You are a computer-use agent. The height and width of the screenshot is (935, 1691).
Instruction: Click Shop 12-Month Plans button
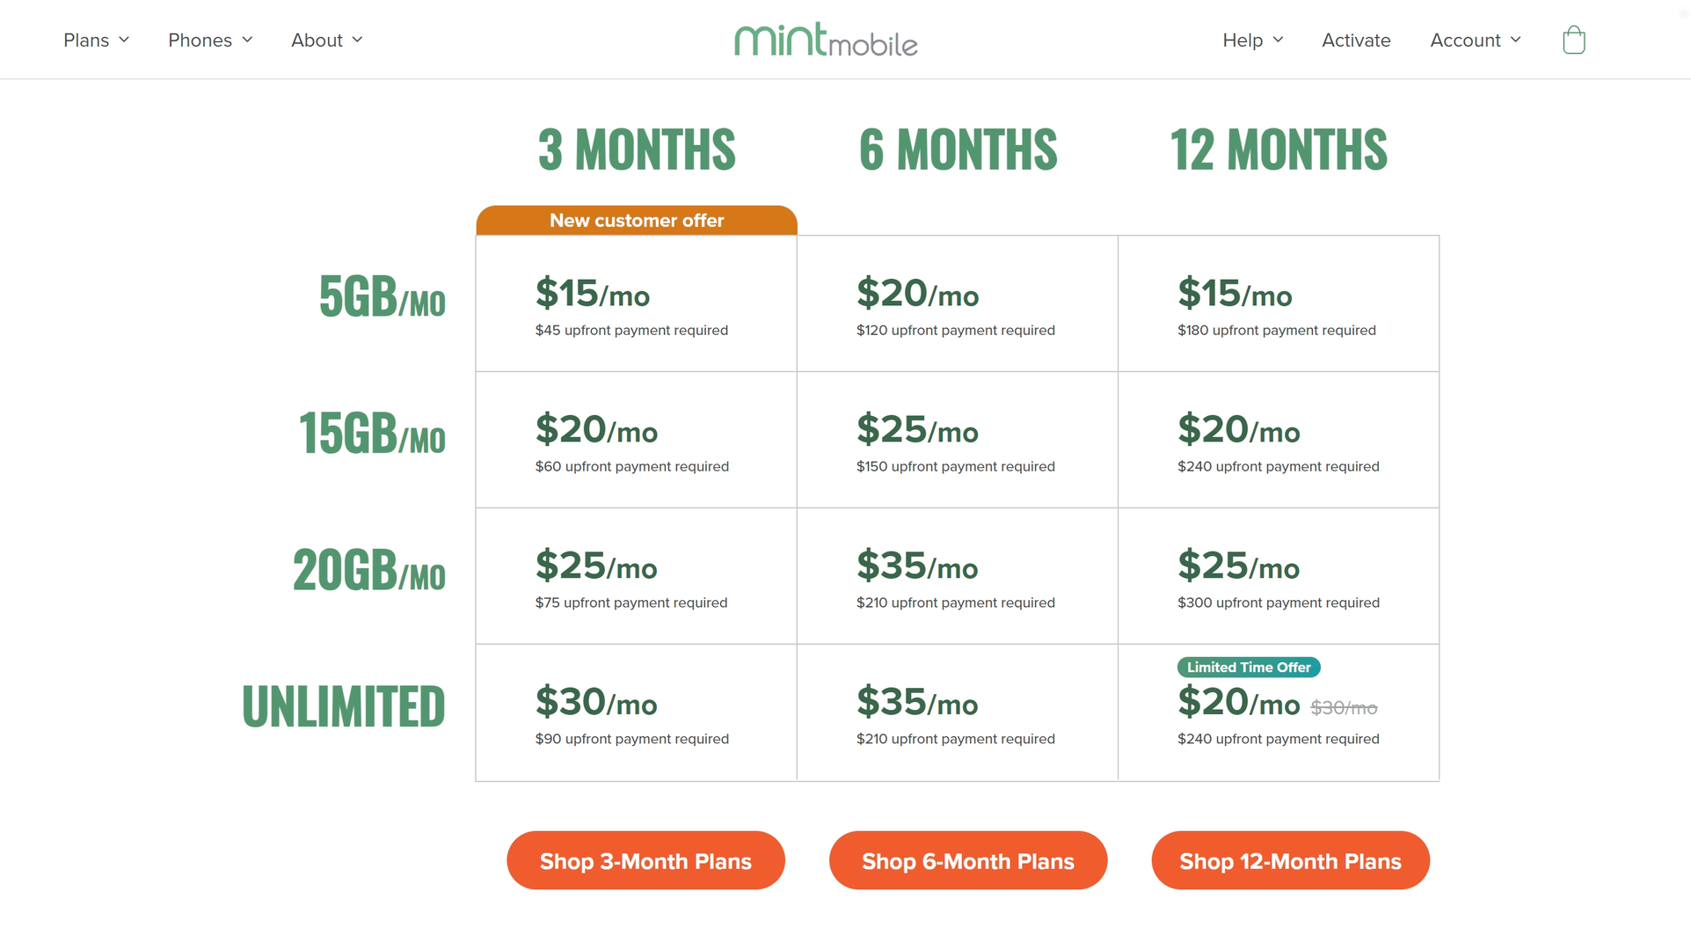pos(1290,860)
